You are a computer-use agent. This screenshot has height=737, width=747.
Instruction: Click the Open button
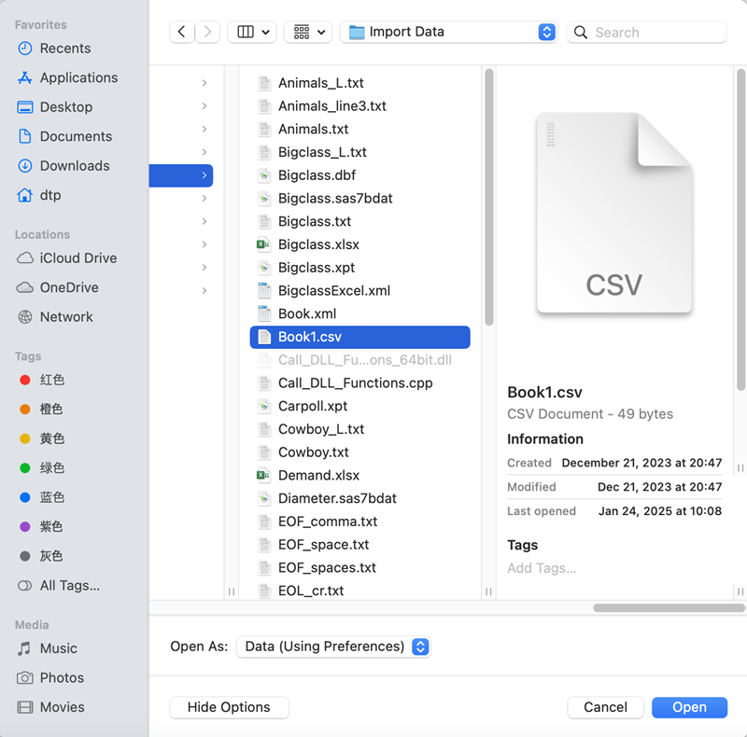[689, 707]
